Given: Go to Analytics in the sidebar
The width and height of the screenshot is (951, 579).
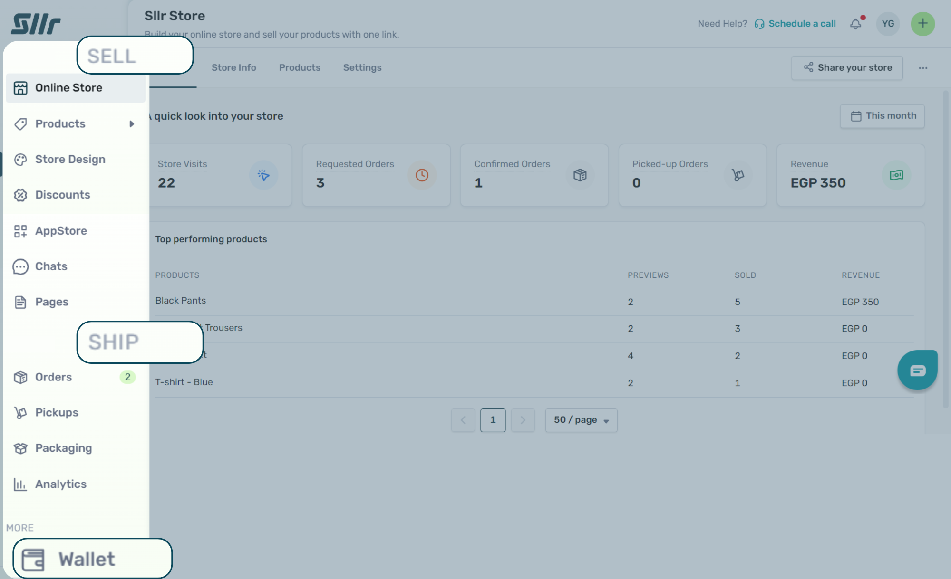Looking at the screenshot, I should pos(60,484).
